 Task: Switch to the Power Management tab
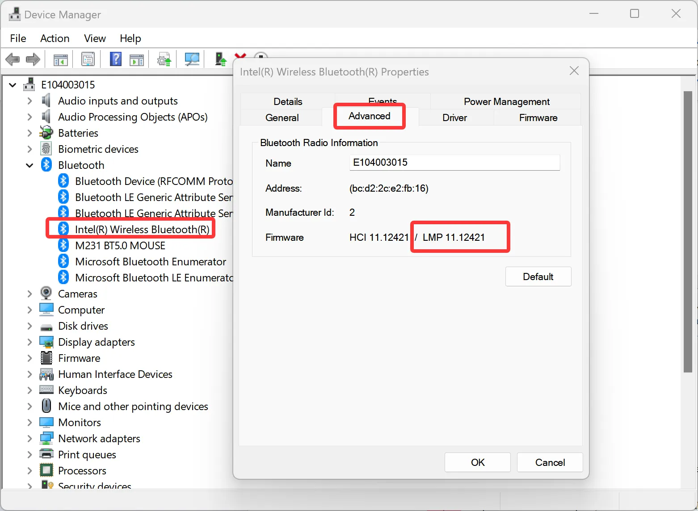[x=506, y=101]
